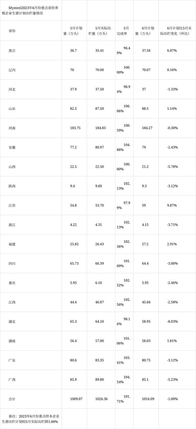Click the 5月计划量（万头） header cell

point(74,31)
